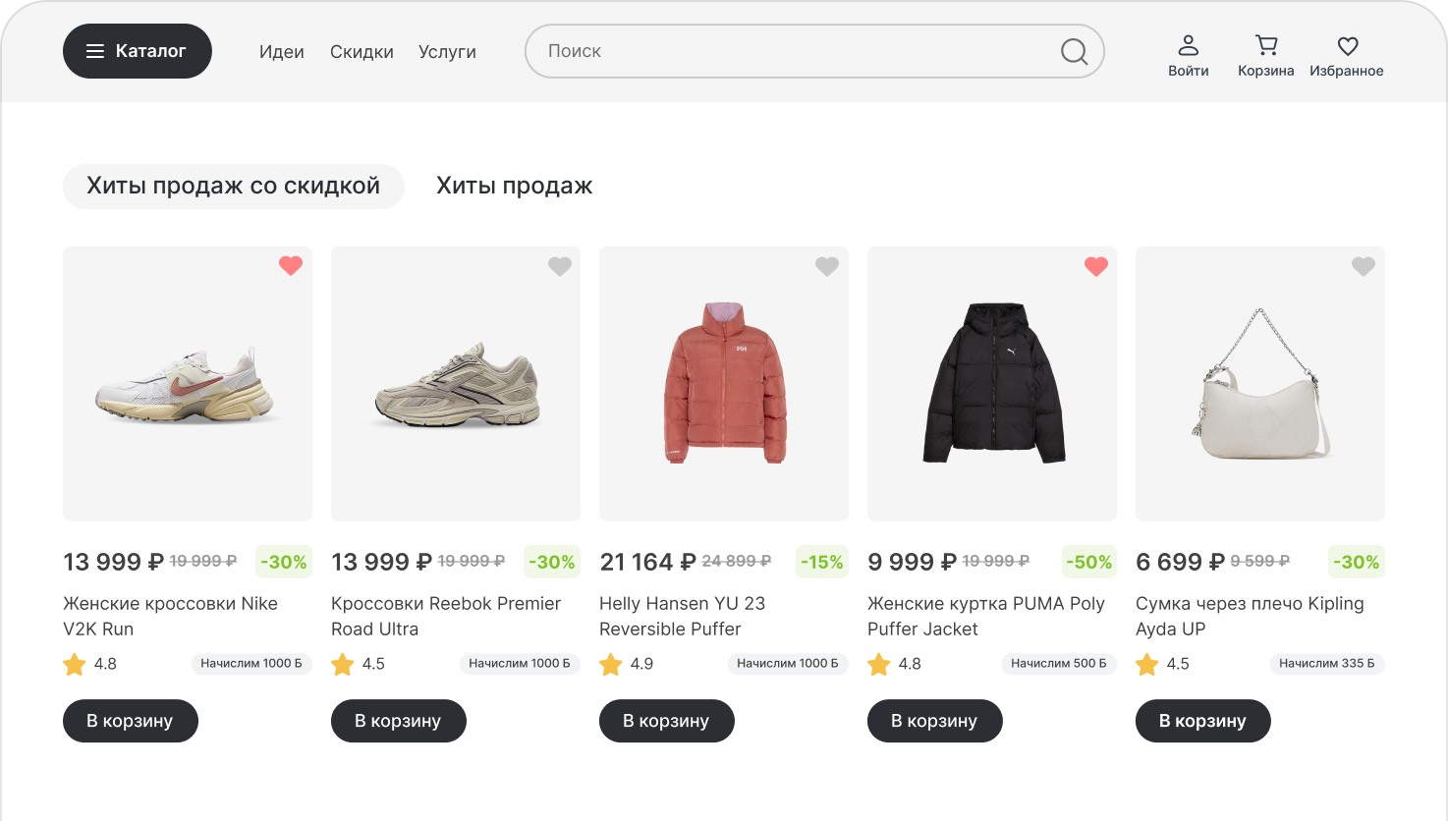Click the search magnifier icon
The width and height of the screenshot is (1448, 821).
click(x=1074, y=51)
